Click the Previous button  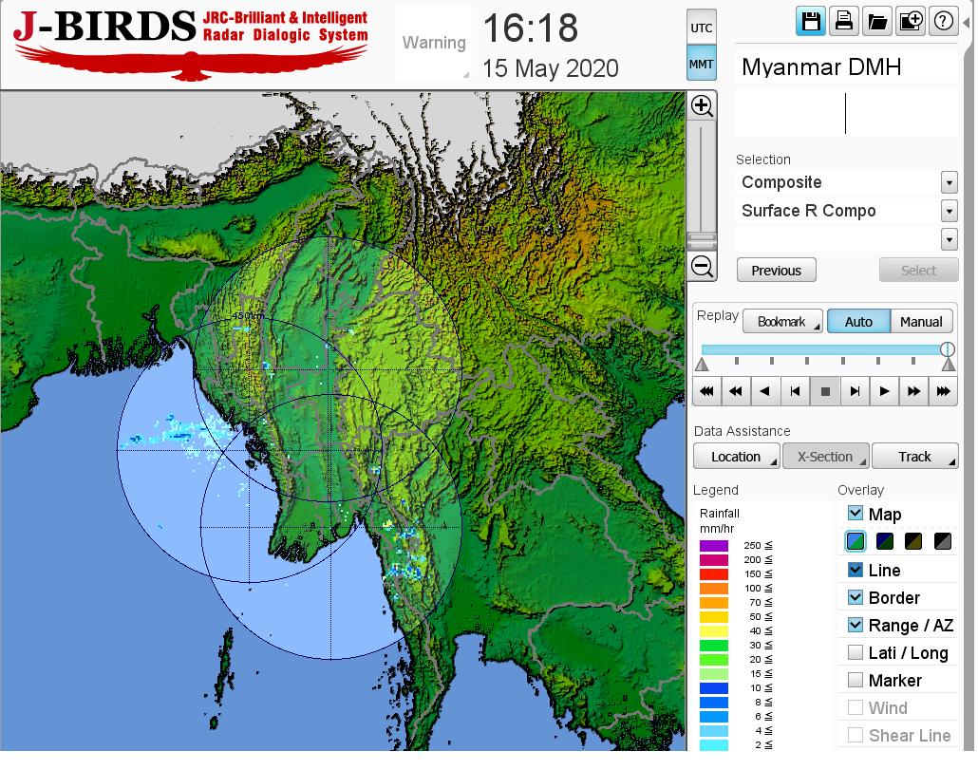776,271
